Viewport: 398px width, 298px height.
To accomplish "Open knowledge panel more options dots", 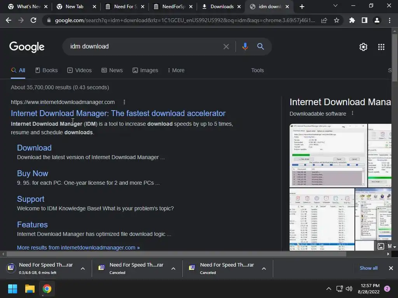I will (352, 113).
